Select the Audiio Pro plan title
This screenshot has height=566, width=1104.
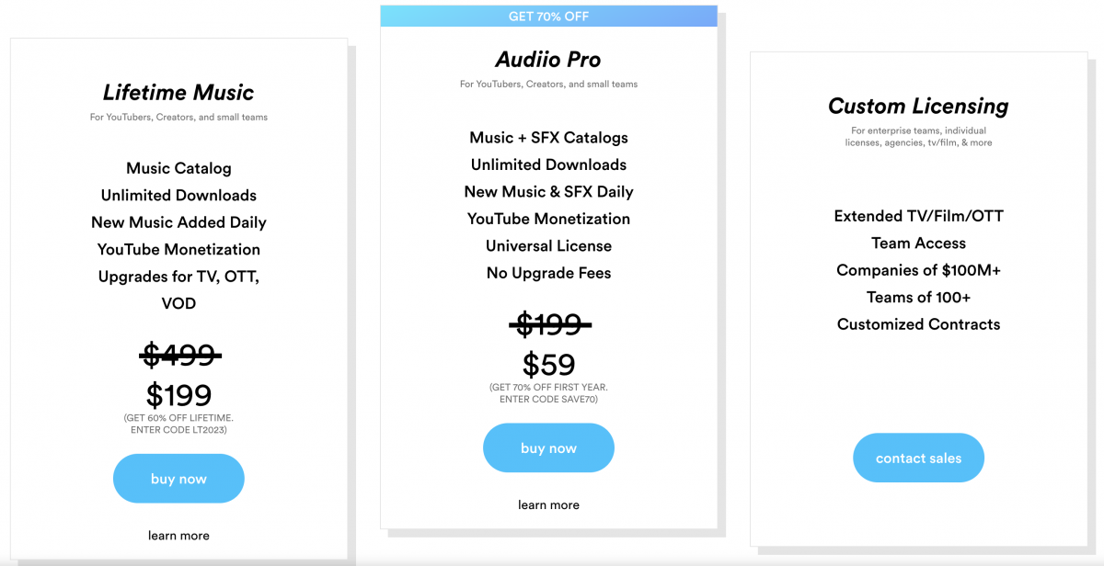[548, 59]
